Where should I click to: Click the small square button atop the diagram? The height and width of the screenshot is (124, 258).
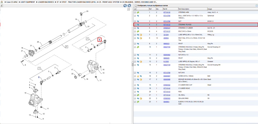point(129,9)
